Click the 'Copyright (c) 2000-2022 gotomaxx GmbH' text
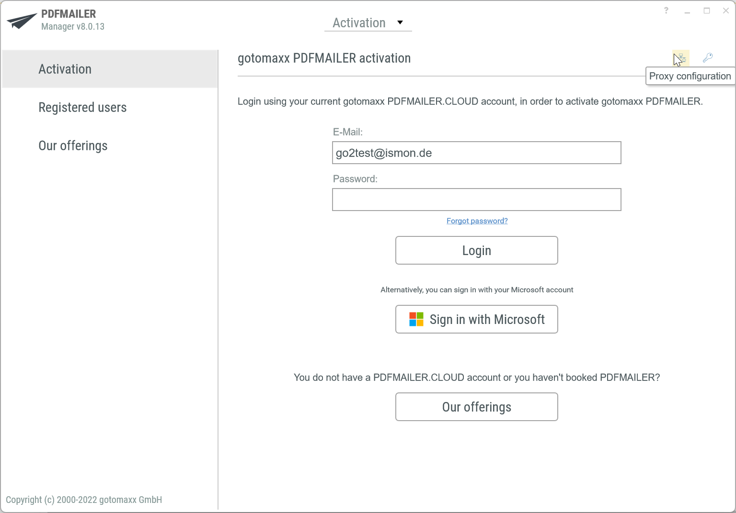The width and height of the screenshot is (736, 513). click(x=84, y=500)
